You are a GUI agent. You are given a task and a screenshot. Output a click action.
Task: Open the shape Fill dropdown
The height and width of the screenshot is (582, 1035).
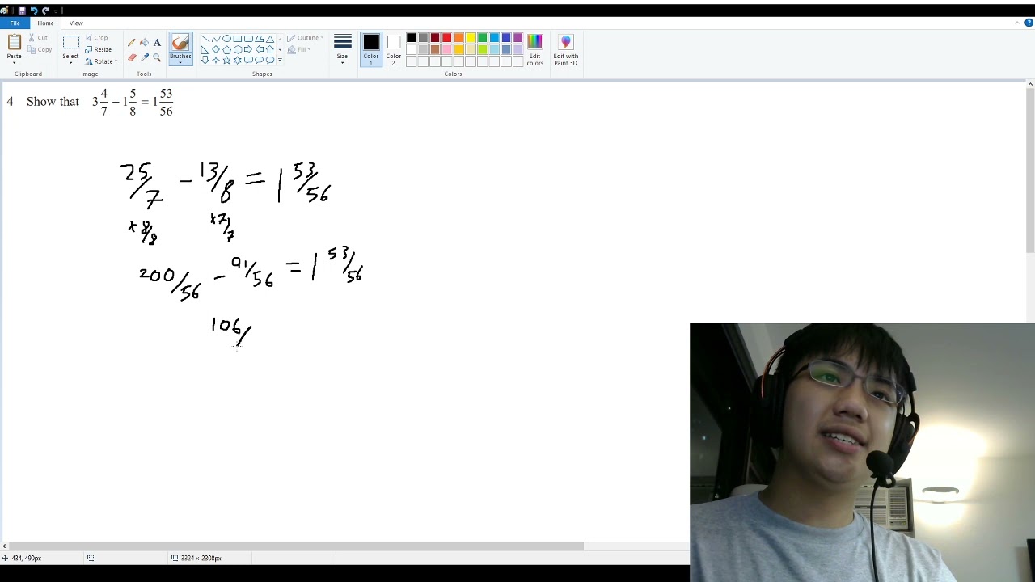click(299, 50)
